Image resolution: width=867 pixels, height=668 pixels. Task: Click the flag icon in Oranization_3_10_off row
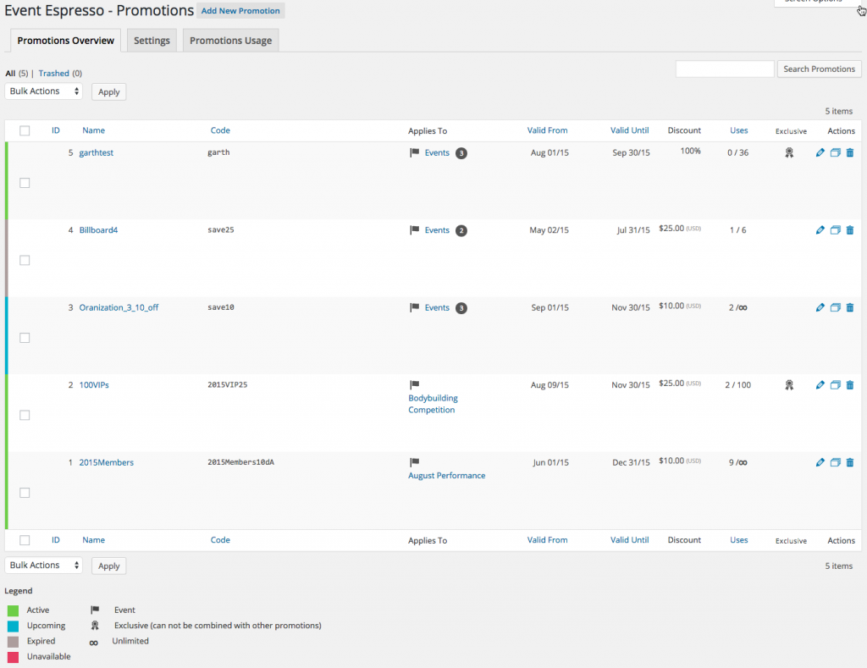pyautogui.click(x=414, y=307)
